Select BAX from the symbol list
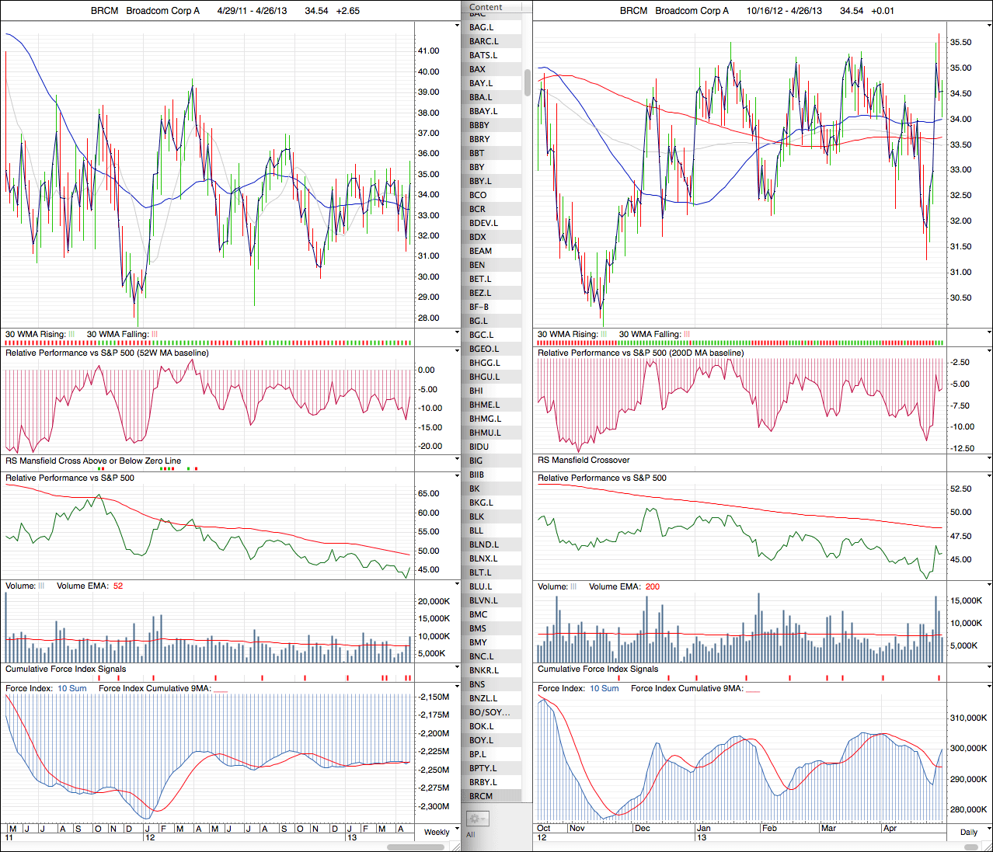The image size is (993, 852). click(x=477, y=69)
